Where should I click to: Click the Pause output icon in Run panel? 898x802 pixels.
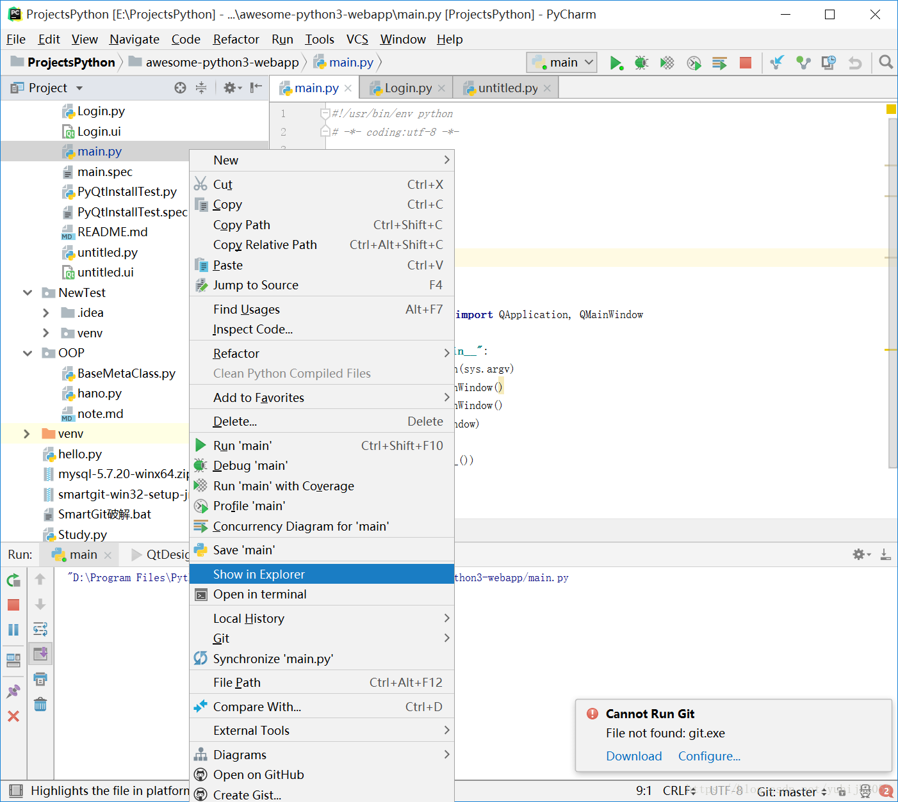[x=13, y=630]
